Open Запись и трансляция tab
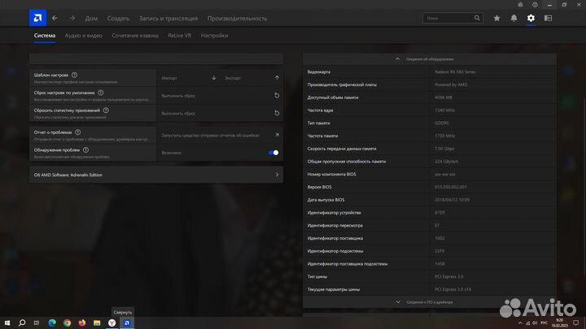Image resolution: width=586 pixels, height=329 pixels. (168, 18)
